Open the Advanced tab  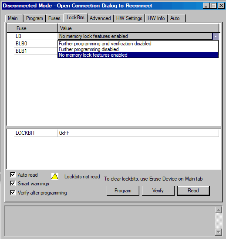(x=100, y=18)
